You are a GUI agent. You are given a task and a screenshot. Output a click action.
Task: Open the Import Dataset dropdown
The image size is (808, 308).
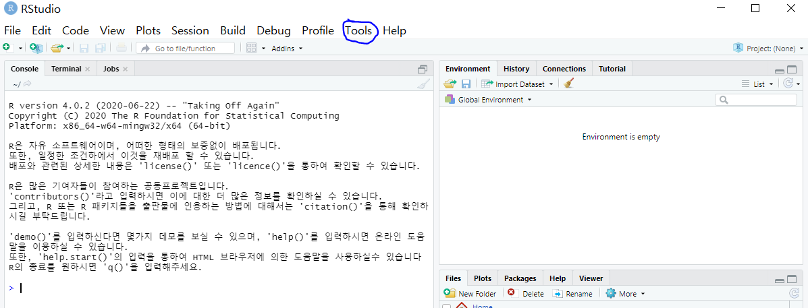pos(517,84)
